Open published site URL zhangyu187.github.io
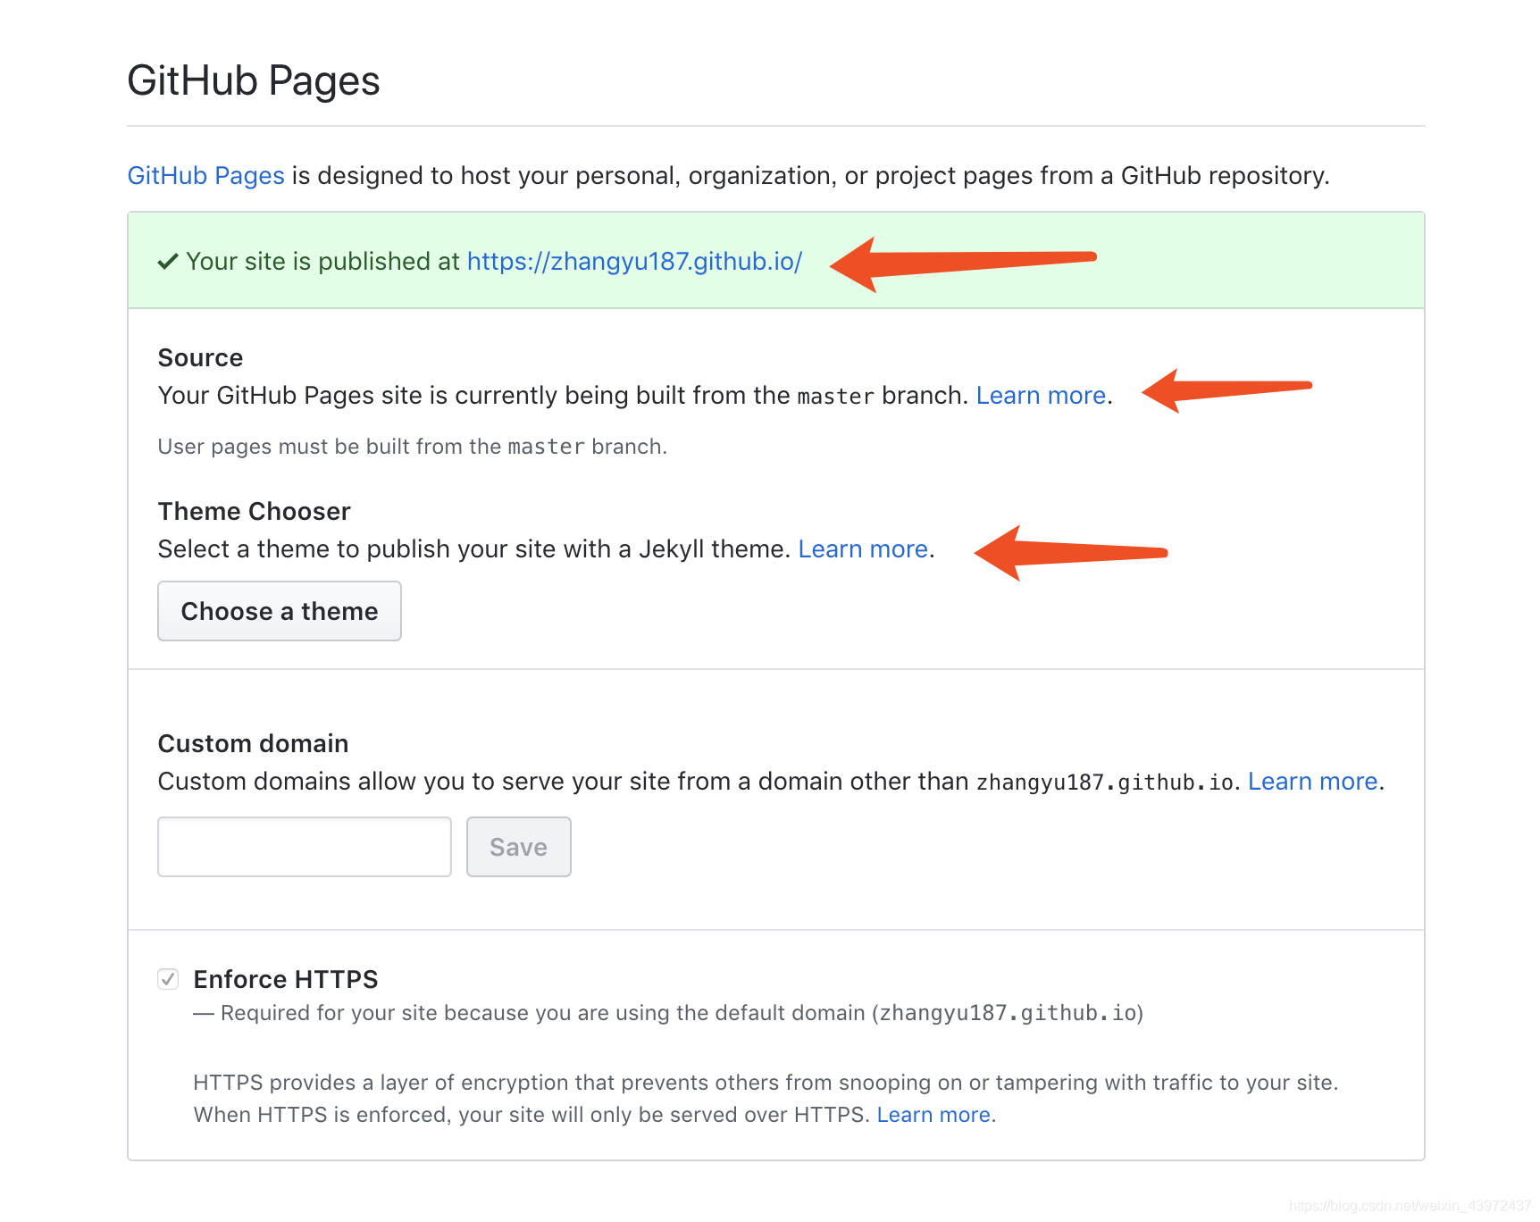The image size is (1540, 1222). [634, 262]
